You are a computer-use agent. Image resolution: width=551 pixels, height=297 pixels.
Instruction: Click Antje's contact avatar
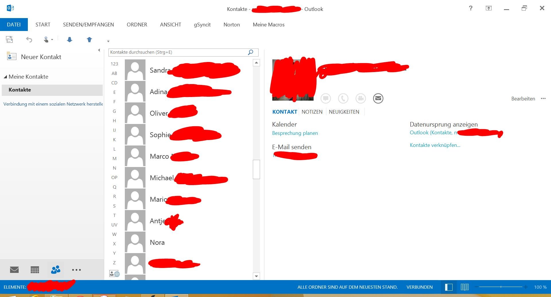[135, 221]
